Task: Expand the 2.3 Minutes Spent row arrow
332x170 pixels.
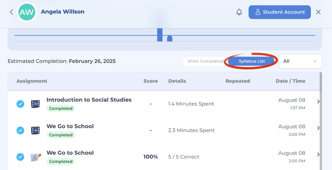Action: [x=318, y=128]
